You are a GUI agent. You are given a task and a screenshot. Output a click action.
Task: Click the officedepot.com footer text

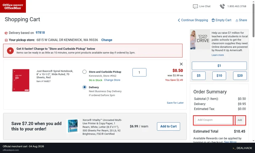pos(11,150)
